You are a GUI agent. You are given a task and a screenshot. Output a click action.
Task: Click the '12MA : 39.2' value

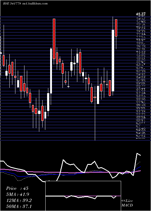pos(19,200)
